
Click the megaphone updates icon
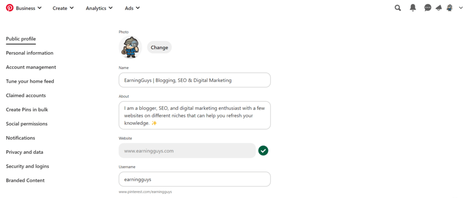439,8
